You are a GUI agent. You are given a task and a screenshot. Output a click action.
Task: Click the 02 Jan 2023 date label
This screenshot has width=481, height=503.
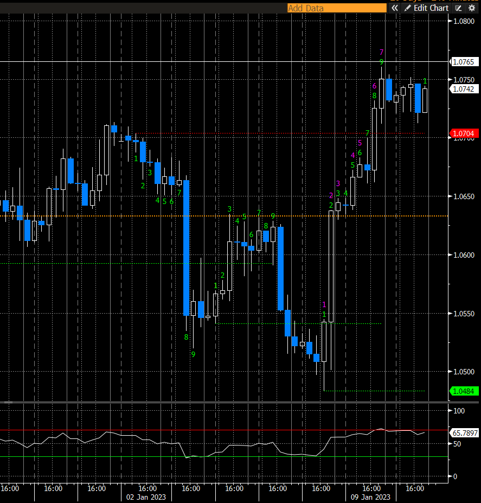pos(146,497)
